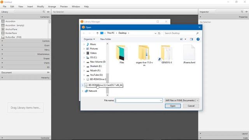Click the Open button in dialog
The height and width of the screenshot is (140, 249).
click(173, 106)
